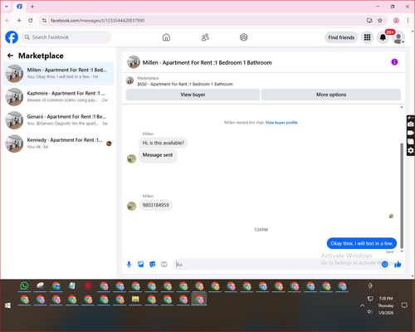The image size is (415, 332).
Task: Open Chrome profile avatar
Action: [396, 21]
